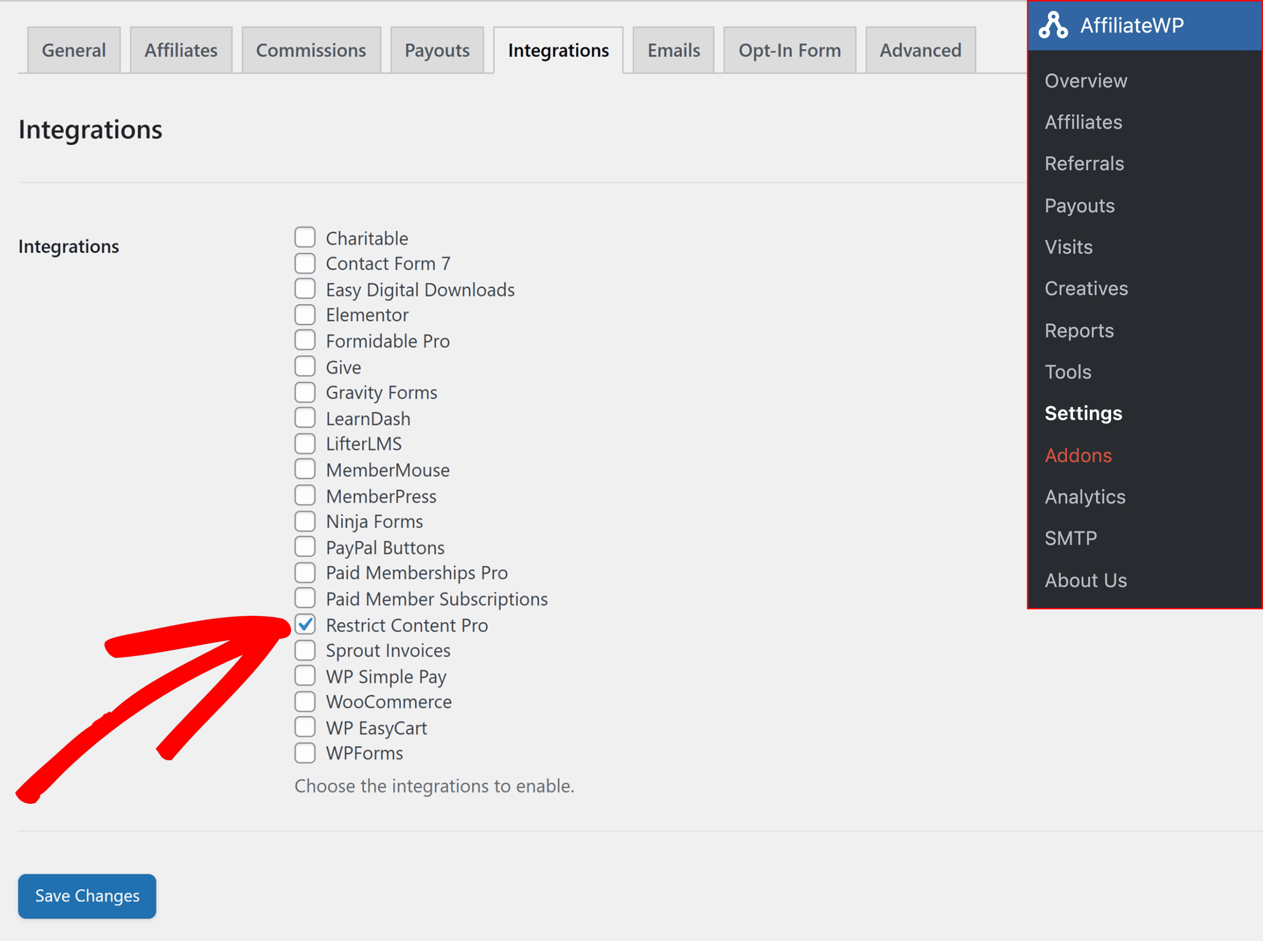Click the AffiliateWP logo icon

pyautogui.click(x=1052, y=25)
